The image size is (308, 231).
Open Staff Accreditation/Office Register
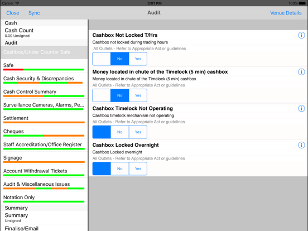(44, 145)
